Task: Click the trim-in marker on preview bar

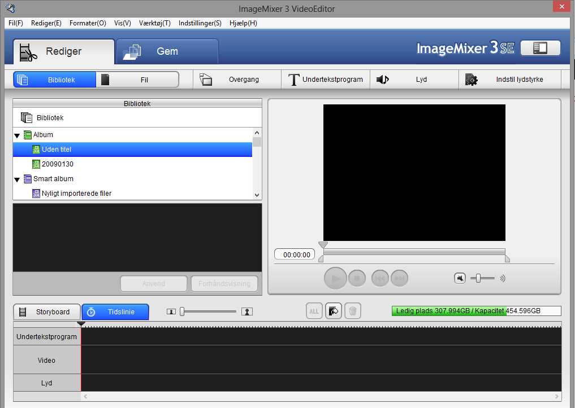Action: [x=321, y=259]
